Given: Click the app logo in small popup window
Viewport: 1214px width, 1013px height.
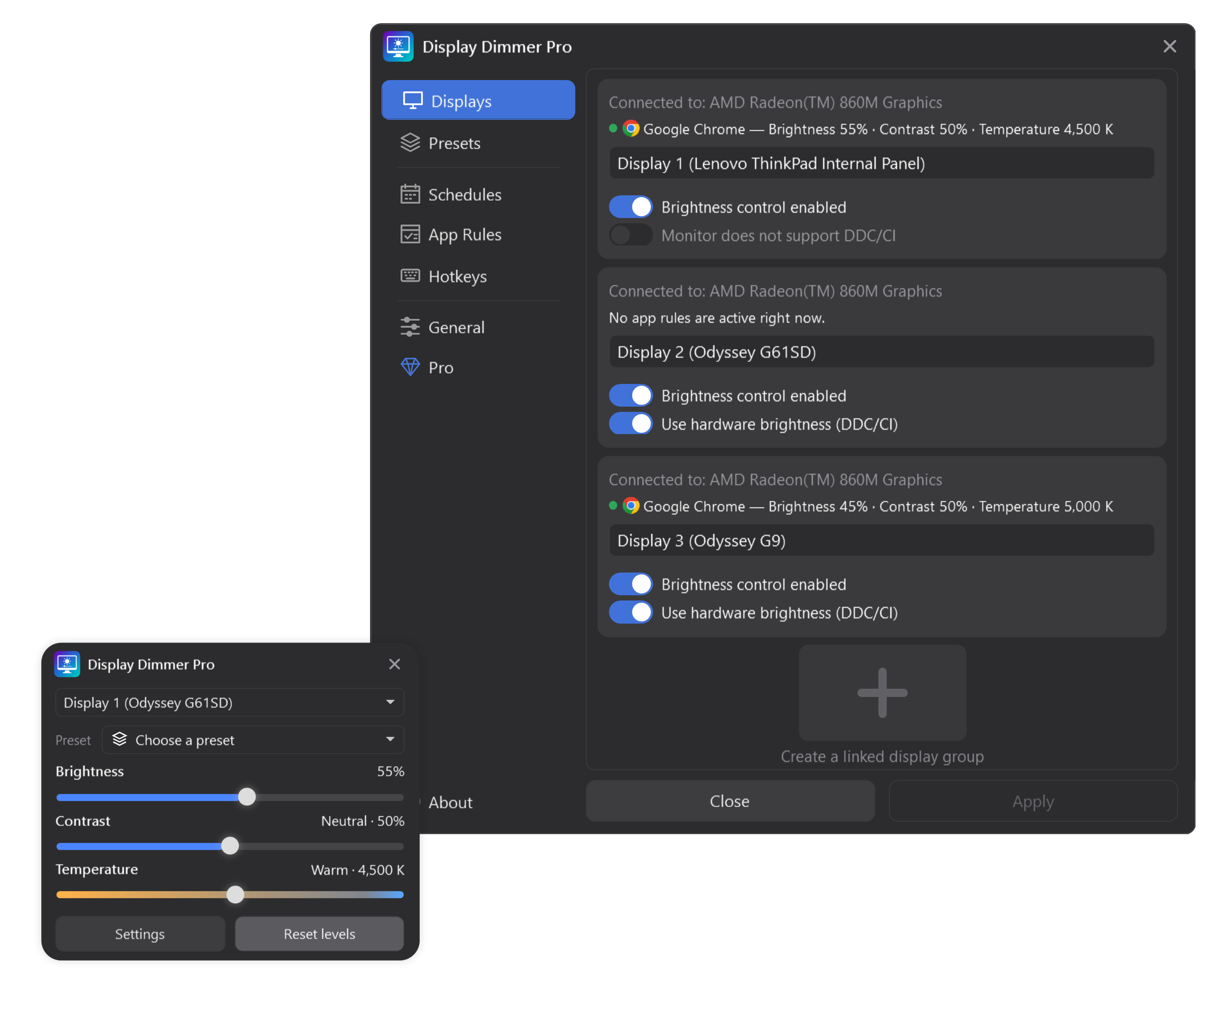Looking at the screenshot, I should point(67,664).
